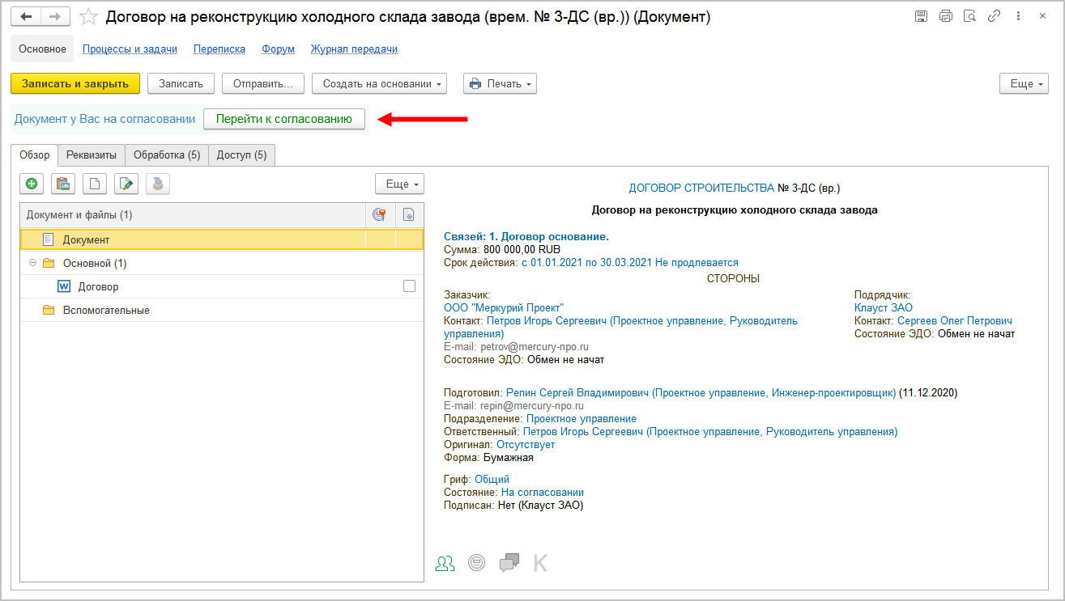
Task: Click the green people participants icon
Action: tap(445, 564)
